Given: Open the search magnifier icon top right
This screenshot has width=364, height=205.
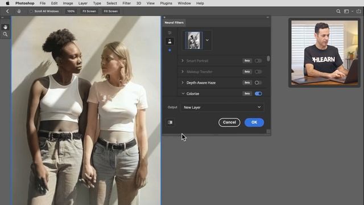Looking at the screenshot, I should point(338,11).
